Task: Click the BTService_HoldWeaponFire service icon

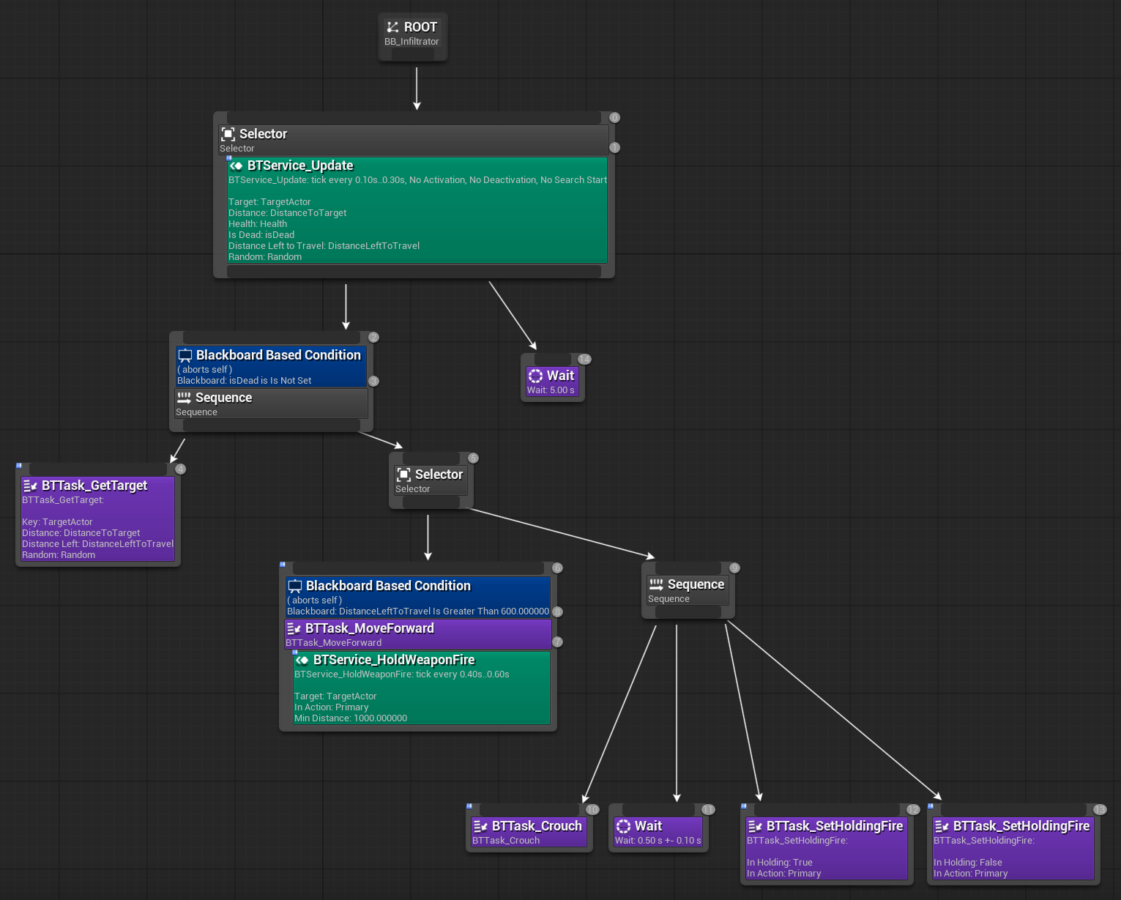Action: click(x=302, y=660)
